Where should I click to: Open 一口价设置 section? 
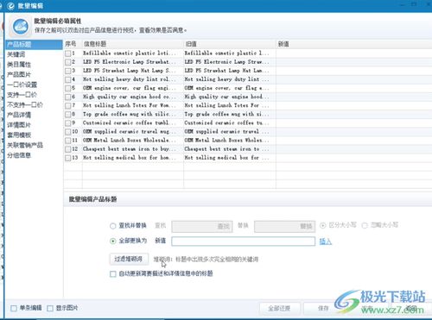tap(22, 85)
